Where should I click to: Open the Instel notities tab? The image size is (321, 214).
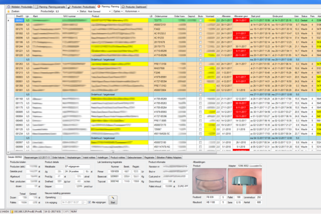(x=89, y=157)
